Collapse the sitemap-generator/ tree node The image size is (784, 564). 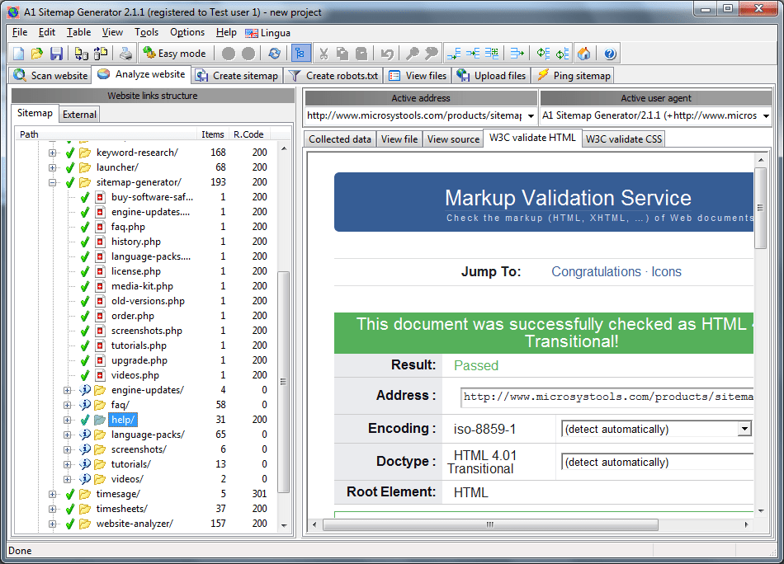pyautogui.click(x=54, y=181)
